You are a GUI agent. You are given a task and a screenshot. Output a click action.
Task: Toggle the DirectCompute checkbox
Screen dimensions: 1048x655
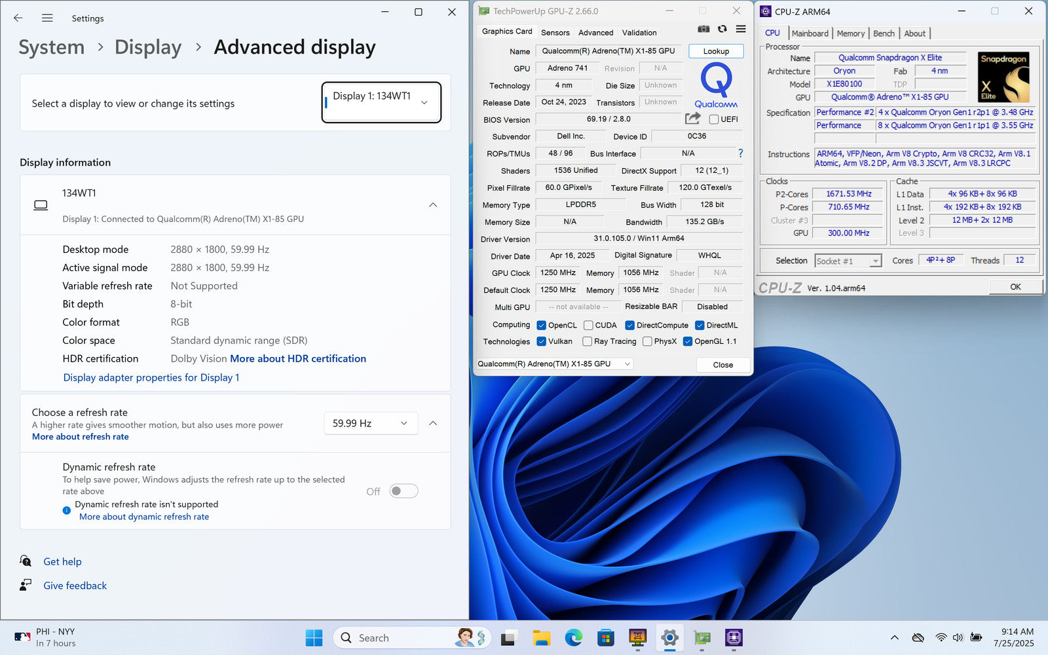pyautogui.click(x=629, y=325)
